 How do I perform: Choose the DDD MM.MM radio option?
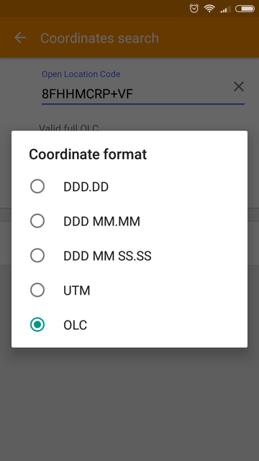pos(37,221)
